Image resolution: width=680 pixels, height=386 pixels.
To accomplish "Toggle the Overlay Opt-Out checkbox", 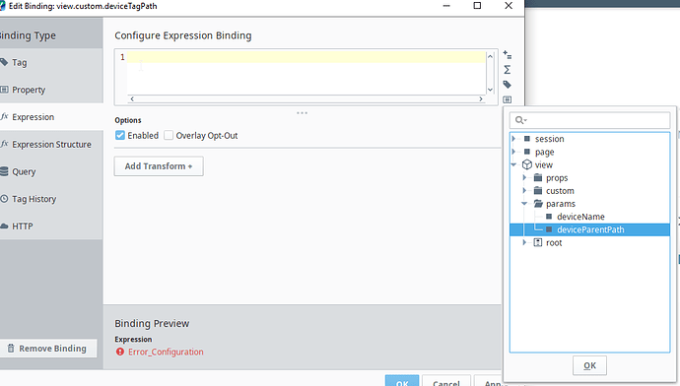I will coord(169,135).
